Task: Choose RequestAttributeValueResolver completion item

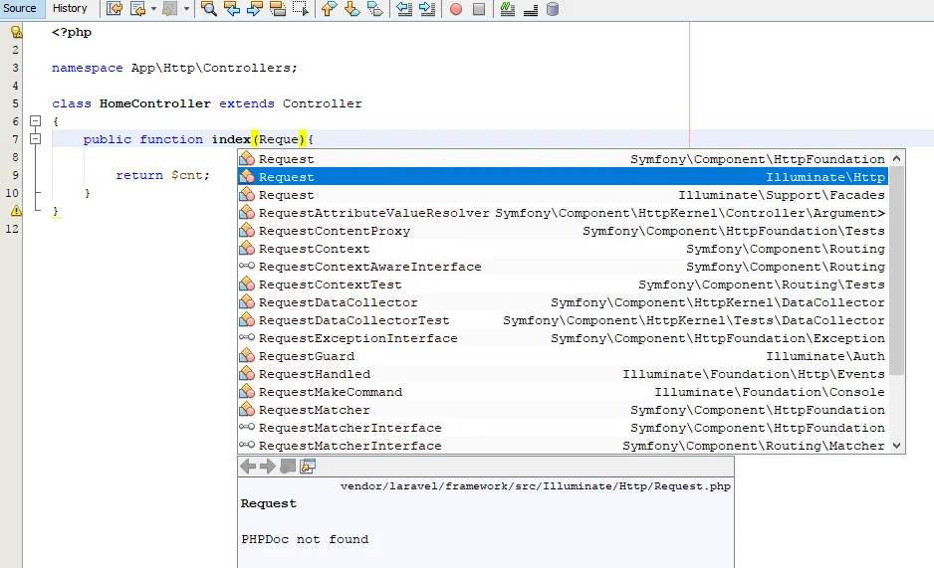Action: coord(563,212)
